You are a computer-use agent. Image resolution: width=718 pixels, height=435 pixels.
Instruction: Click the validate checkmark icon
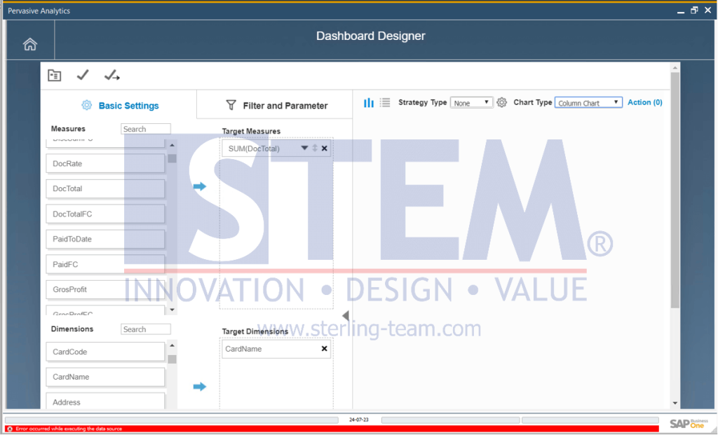pos(82,75)
